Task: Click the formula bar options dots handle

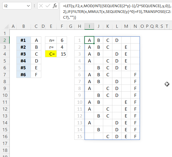Action: coord(34,6)
